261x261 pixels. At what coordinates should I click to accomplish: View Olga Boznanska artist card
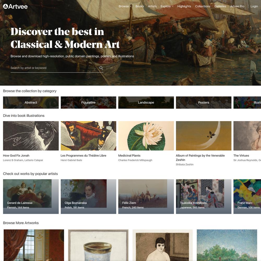pyautogui.click(x=88, y=197)
